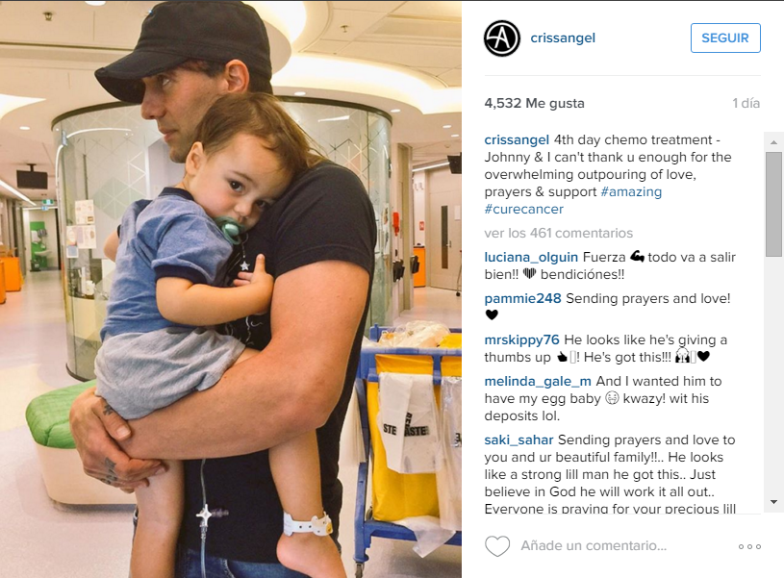This screenshot has height=578, width=784.
Task: Like the post with the heart icon
Action: tap(497, 546)
